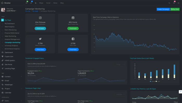182x103 pixels.
Task: Click the Louis Pierce avatar photo
Action: [3, 10]
